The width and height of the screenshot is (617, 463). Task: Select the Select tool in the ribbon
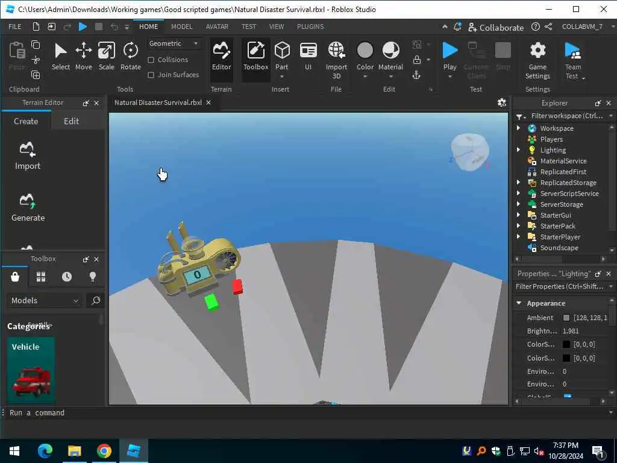coord(61,56)
